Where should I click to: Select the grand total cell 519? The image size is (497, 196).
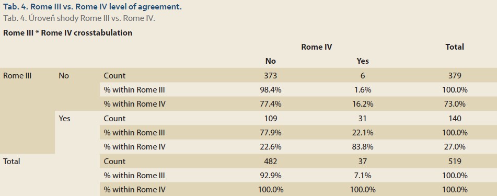(455, 161)
